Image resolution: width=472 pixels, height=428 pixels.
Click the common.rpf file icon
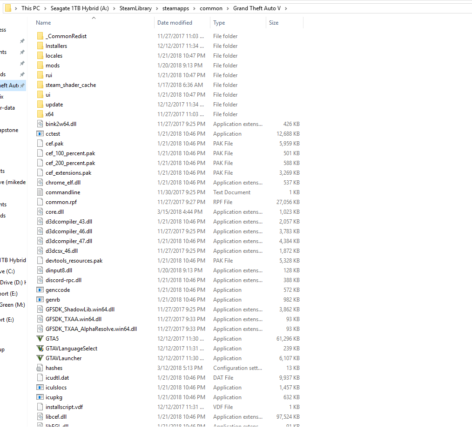[x=40, y=202]
